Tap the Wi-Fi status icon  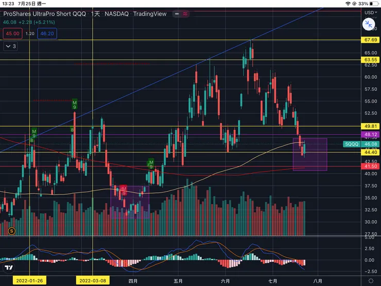pyautogui.click(x=348, y=4)
